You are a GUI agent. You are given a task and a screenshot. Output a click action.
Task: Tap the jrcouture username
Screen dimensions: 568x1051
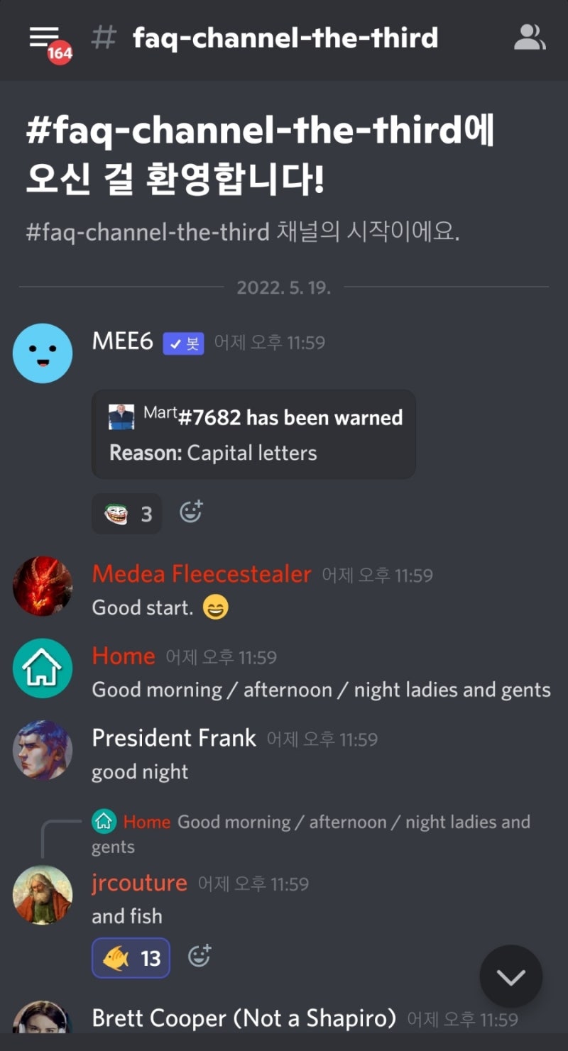[x=139, y=884]
